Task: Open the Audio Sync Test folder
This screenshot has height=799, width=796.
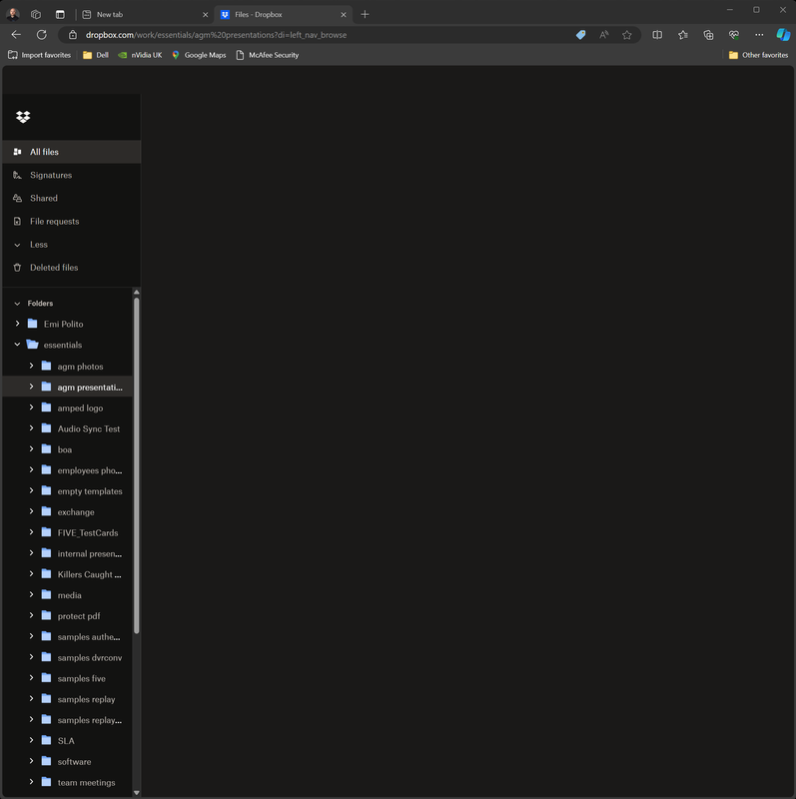Action: click(x=89, y=429)
